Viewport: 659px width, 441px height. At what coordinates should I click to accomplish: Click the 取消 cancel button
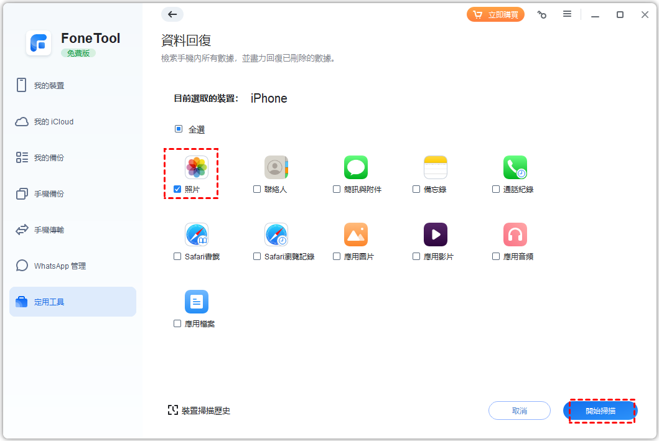[519, 411]
